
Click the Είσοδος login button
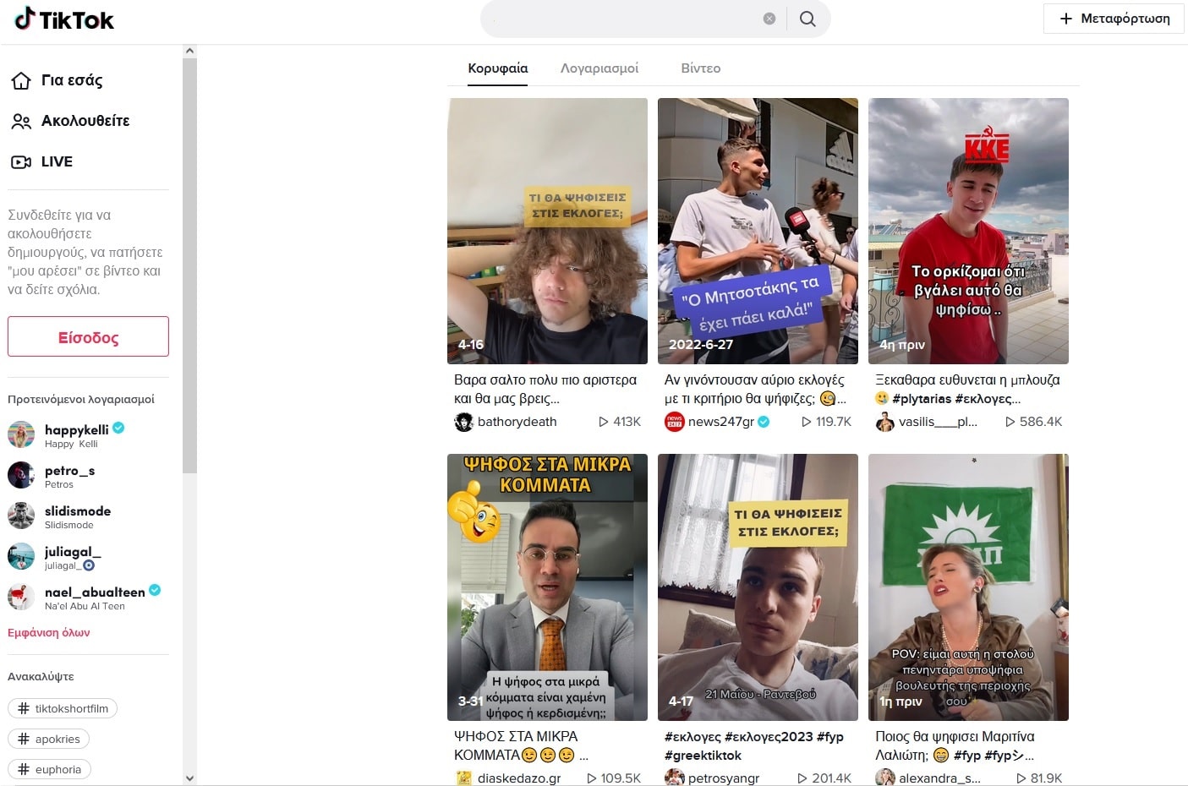tap(88, 336)
